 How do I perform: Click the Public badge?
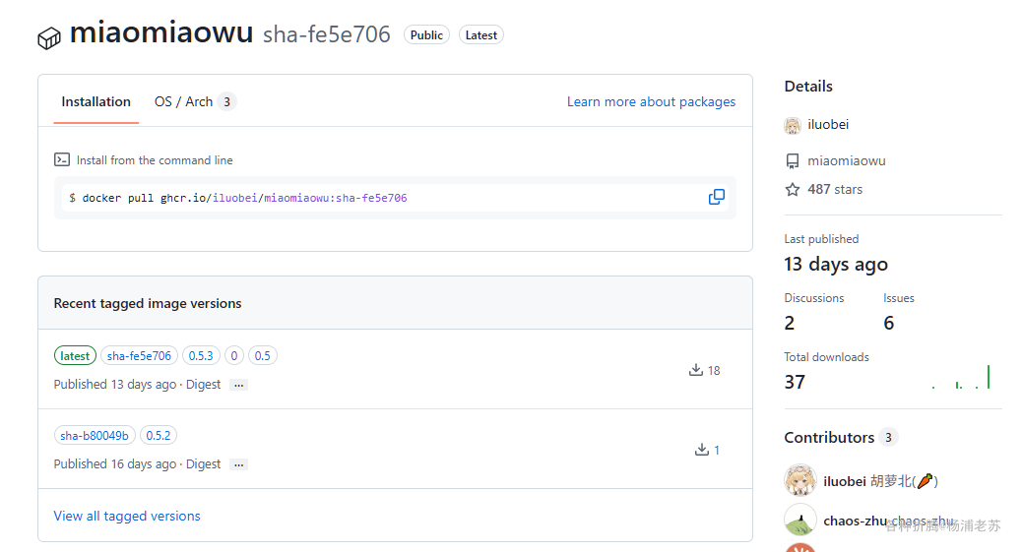coord(426,35)
